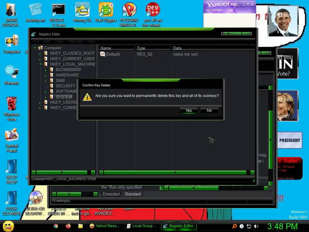This screenshot has height=232, width=309.
Task: Open Yahoo Messenger's Messenger menu
Action: coord(214,10)
